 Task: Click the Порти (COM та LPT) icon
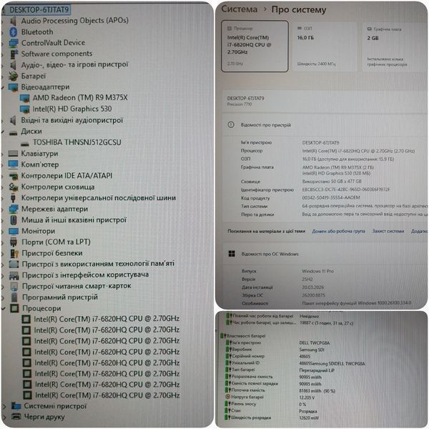point(13,242)
